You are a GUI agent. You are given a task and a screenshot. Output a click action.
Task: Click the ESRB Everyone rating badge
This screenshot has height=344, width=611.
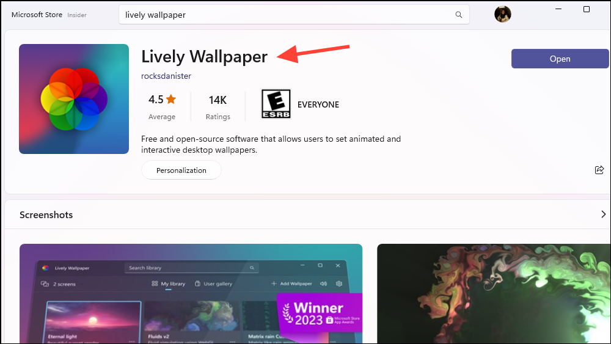[276, 104]
